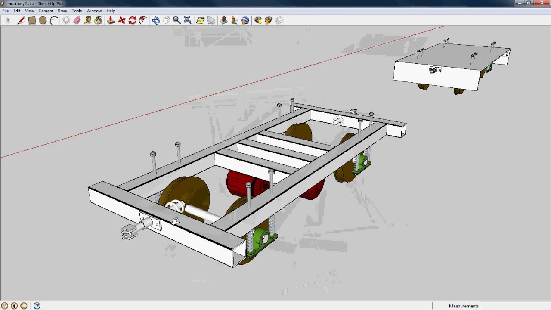
Task: Click the Measurements value box
Action: click(515, 306)
